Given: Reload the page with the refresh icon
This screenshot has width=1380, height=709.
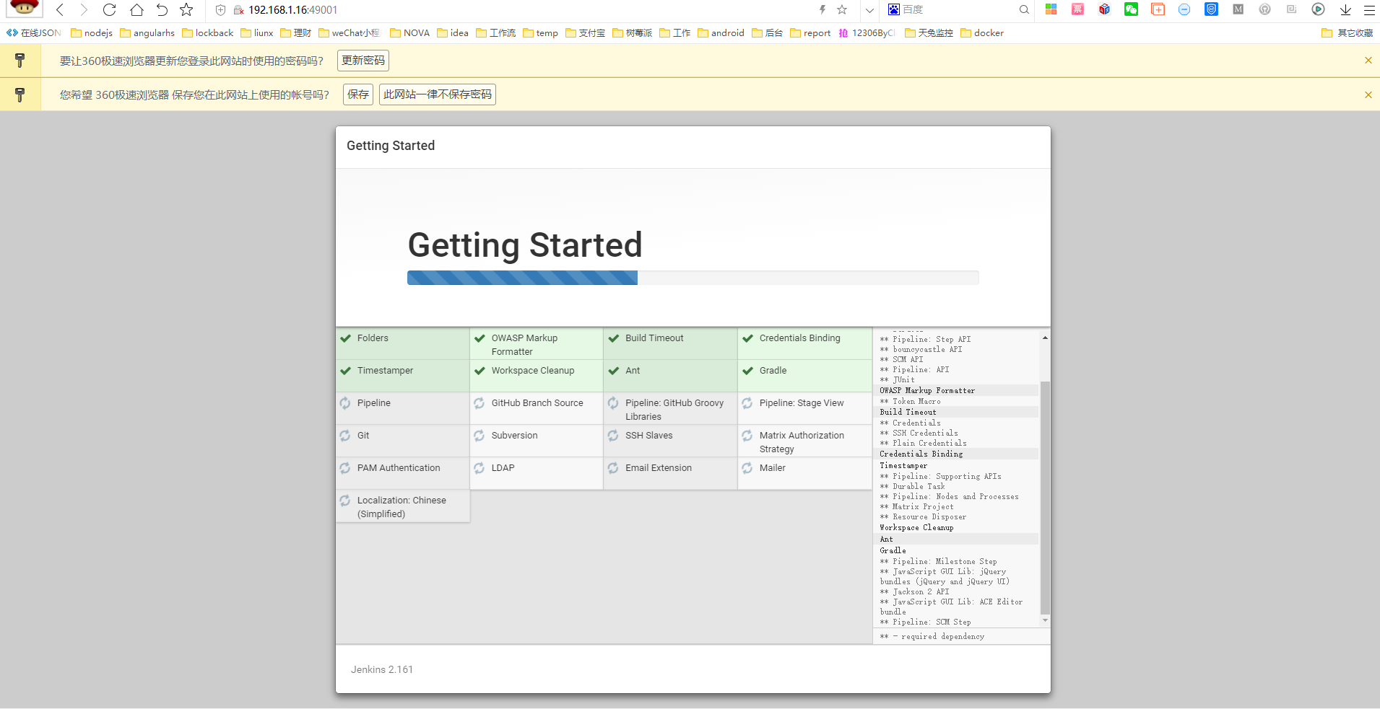Looking at the screenshot, I should [x=109, y=10].
